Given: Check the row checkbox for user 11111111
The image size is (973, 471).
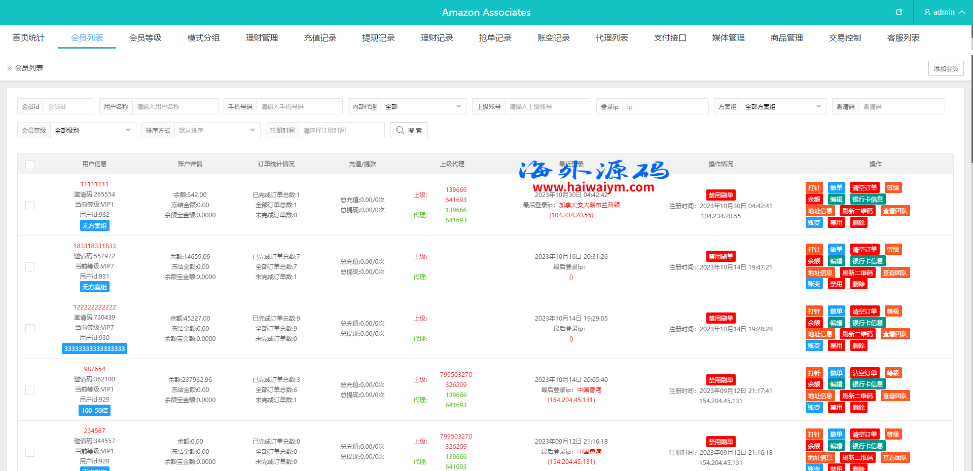Looking at the screenshot, I should 30,206.
